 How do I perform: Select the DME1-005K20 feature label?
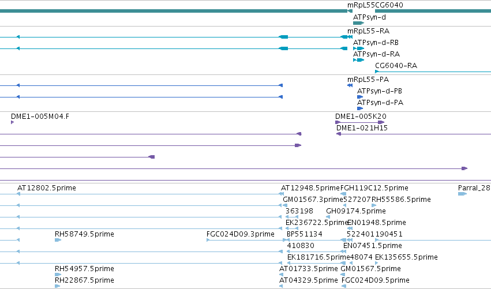click(x=361, y=117)
